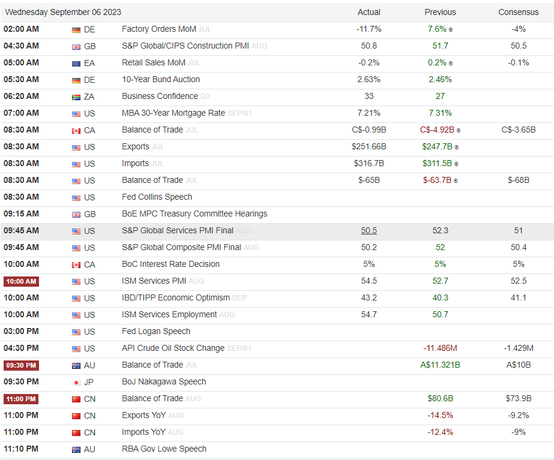Click the A$11.321B previous value
The image size is (554, 460).
pyautogui.click(x=440, y=365)
